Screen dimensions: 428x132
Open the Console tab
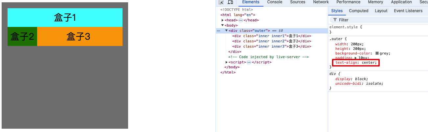tap(275, 2)
